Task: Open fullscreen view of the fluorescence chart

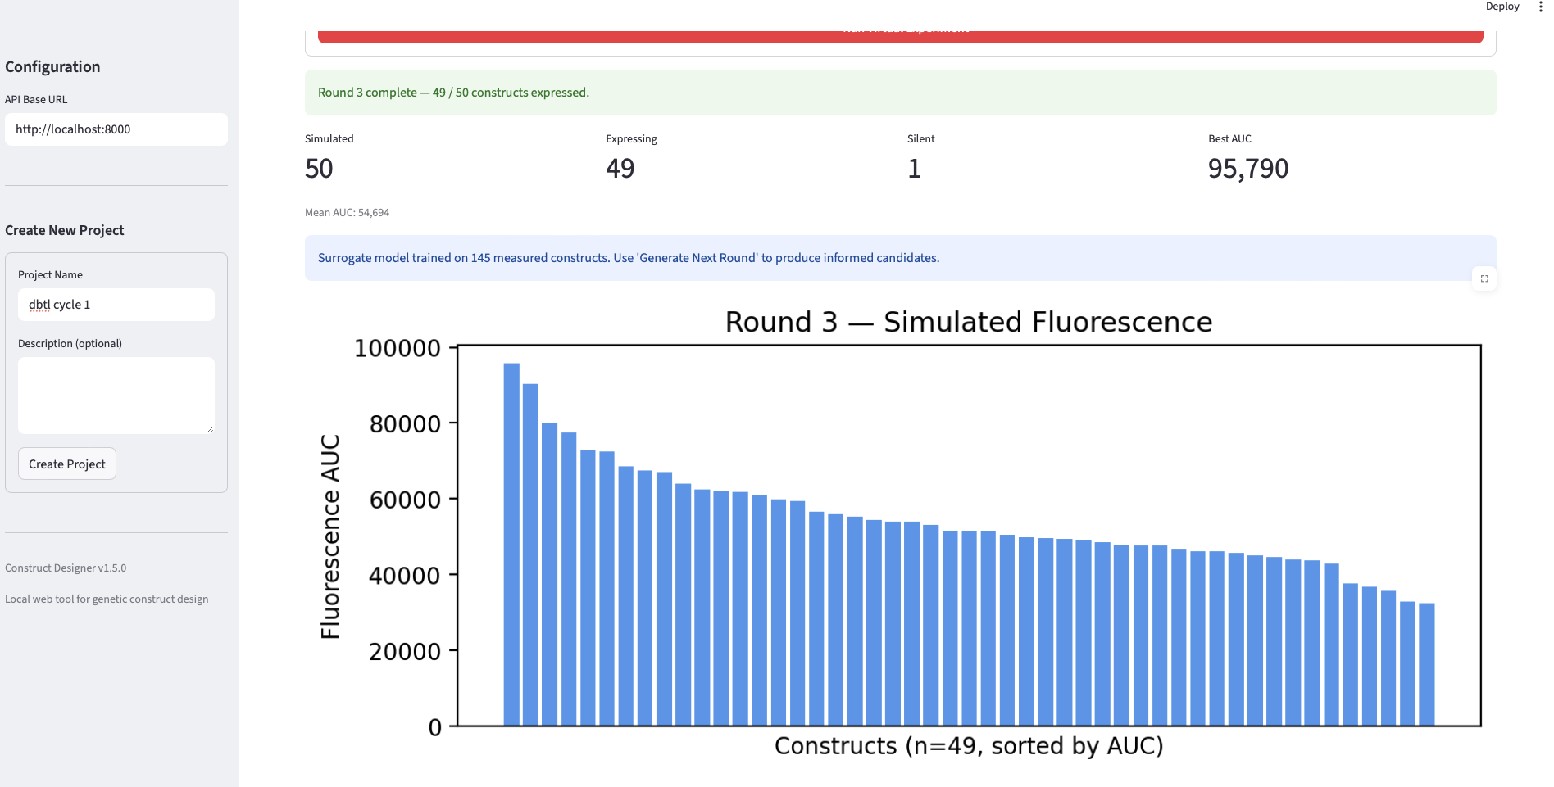Action: (1484, 278)
